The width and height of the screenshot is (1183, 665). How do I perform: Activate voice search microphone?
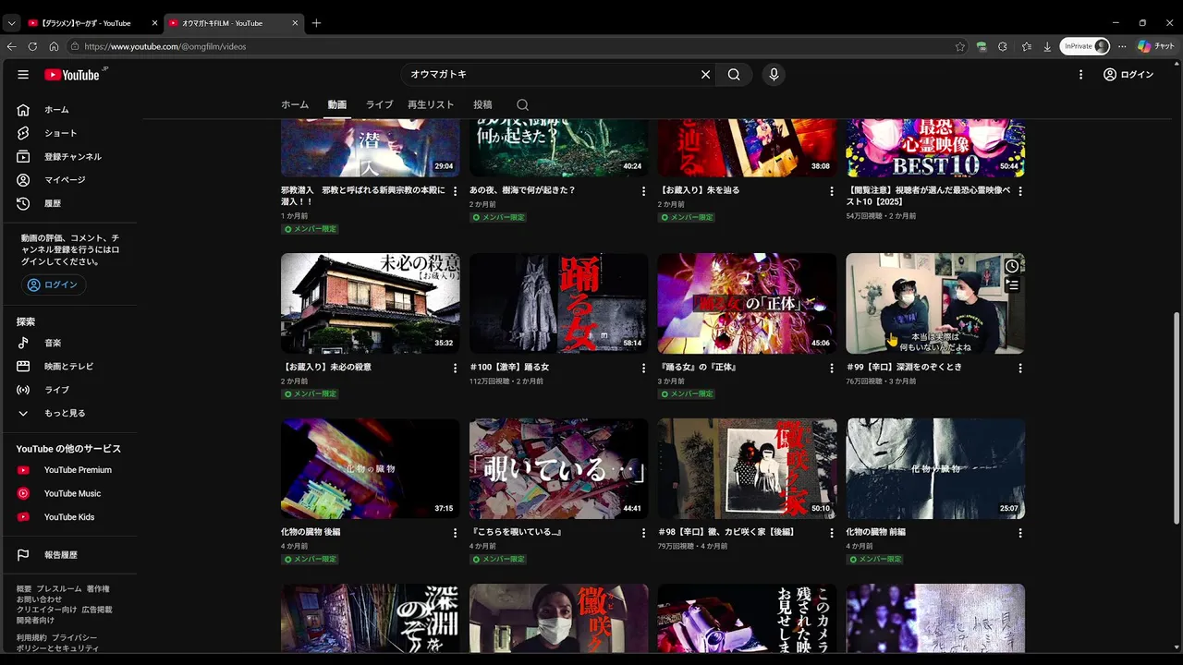tap(774, 75)
